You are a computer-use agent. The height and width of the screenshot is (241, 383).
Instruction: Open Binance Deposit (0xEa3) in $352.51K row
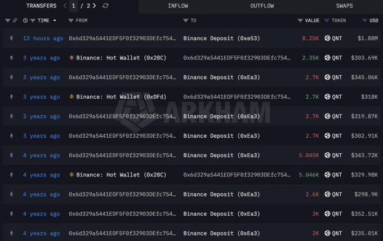(221, 213)
